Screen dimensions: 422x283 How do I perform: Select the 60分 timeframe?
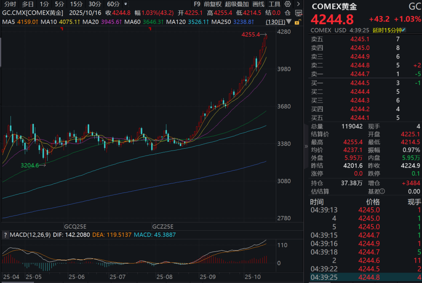pos(113,4)
